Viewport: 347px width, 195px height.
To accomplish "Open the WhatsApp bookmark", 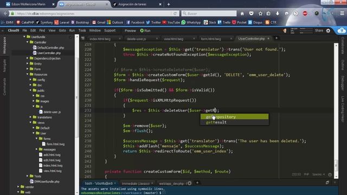I will point(191,22).
